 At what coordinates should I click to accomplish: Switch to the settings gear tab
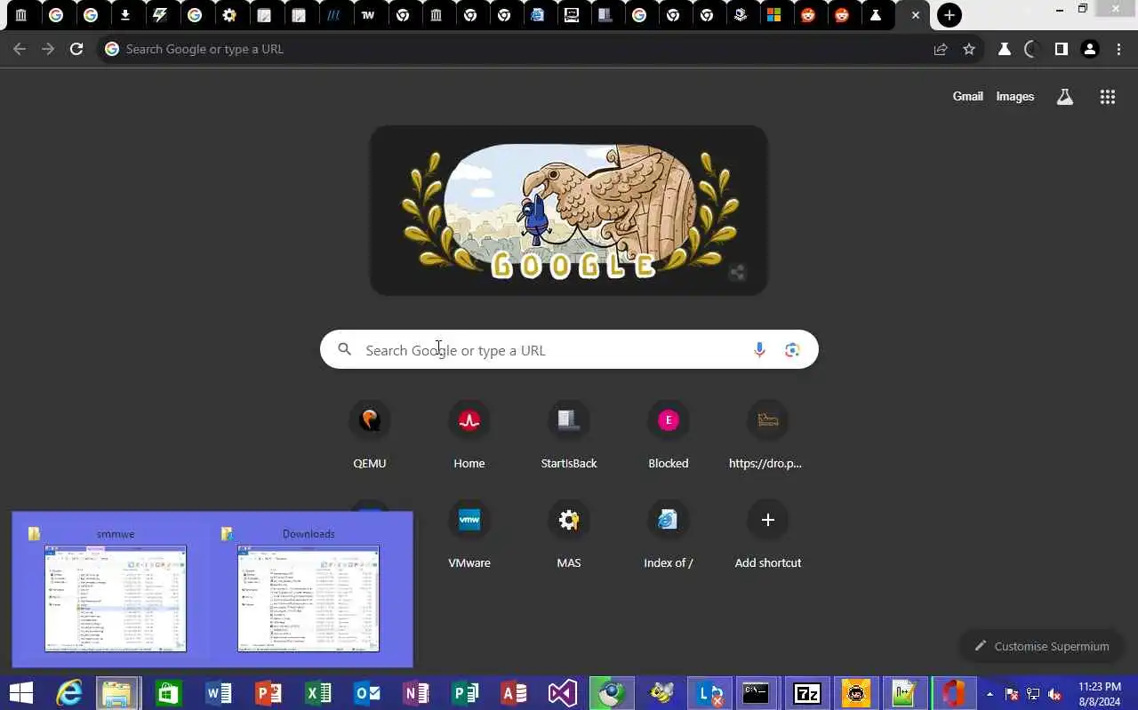[x=229, y=15]
